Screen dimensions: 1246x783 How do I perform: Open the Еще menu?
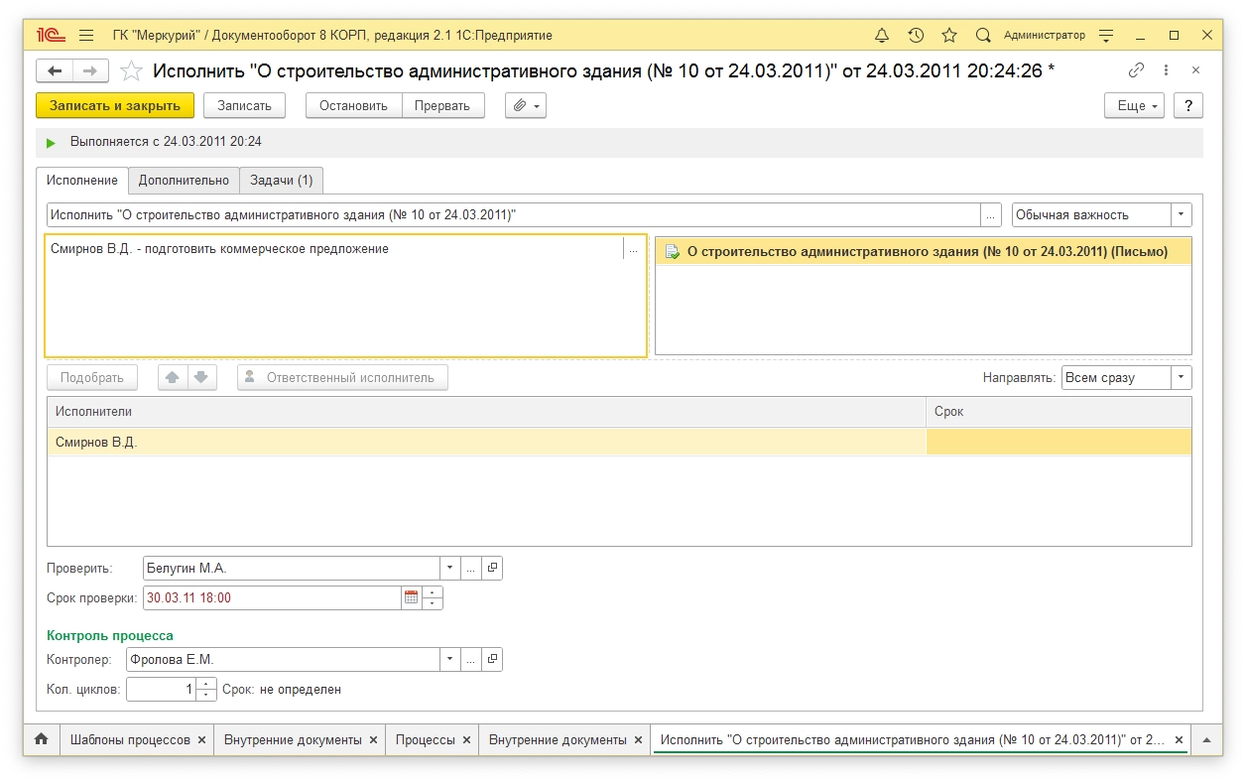pos(1135,105)
